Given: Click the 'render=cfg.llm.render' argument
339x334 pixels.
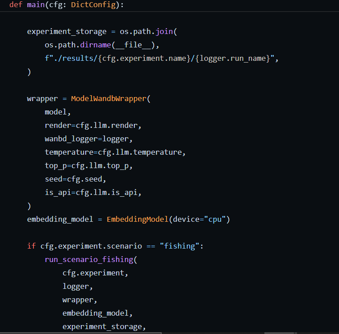Looking at the screenshot, I should point(91,126).
